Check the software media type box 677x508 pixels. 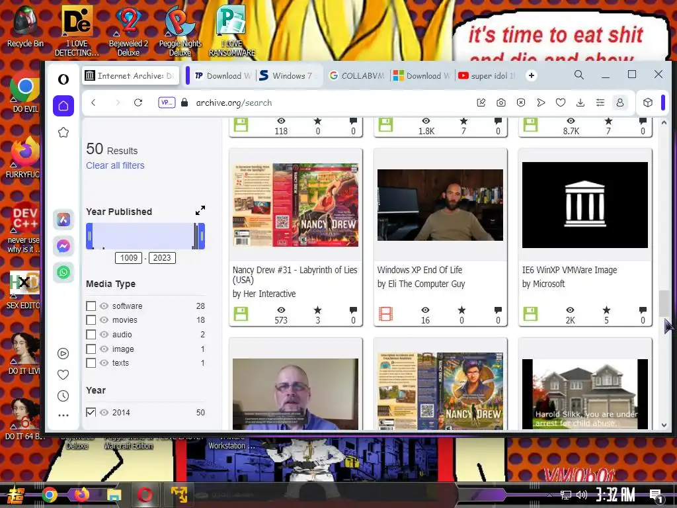91,306
